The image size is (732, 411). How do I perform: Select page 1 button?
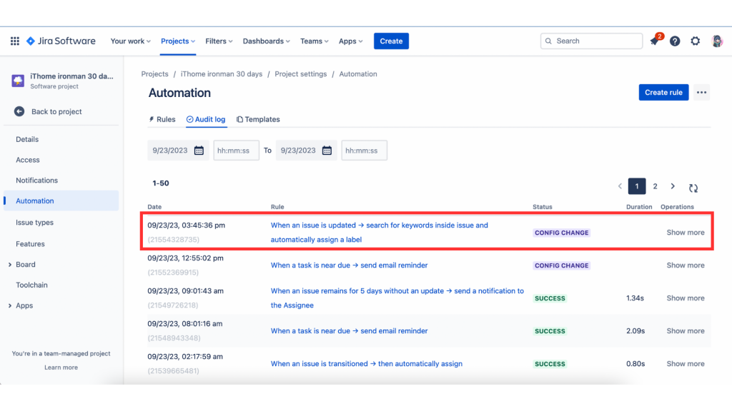637,186
